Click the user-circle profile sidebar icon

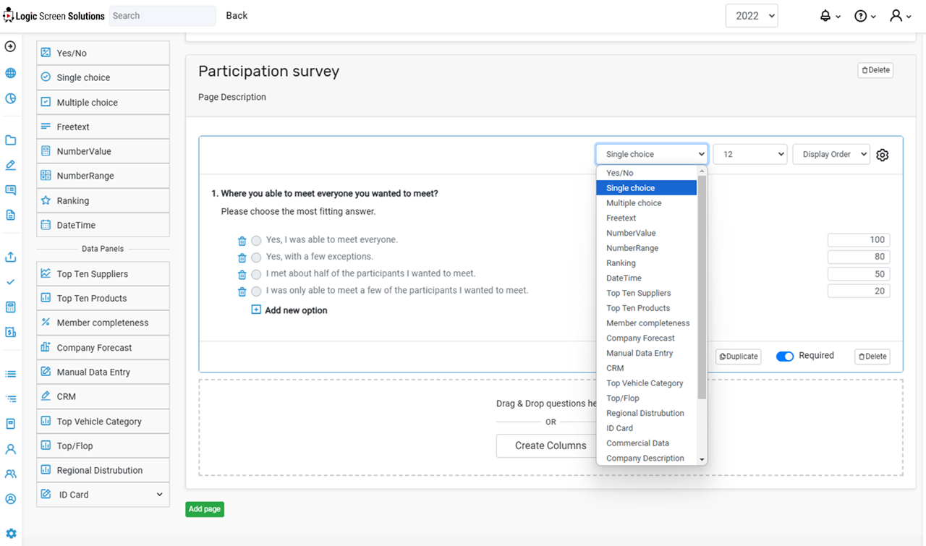pos(10,499)
